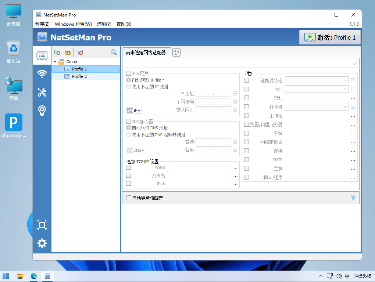Tick the 路由表 checkbox

click(x=128, y=176)
